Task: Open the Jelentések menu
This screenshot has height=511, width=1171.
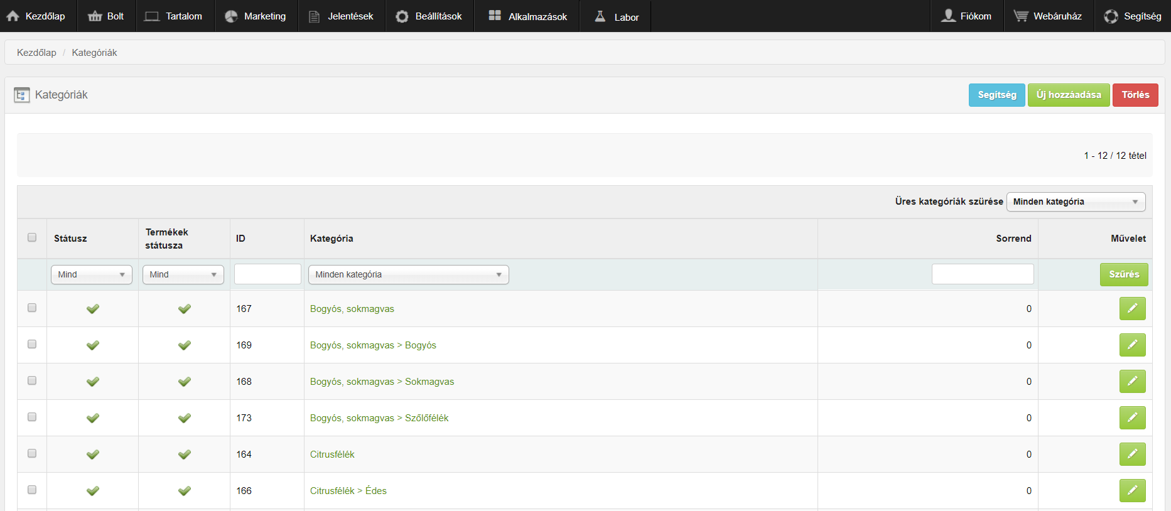Action: tap(342, 16)
